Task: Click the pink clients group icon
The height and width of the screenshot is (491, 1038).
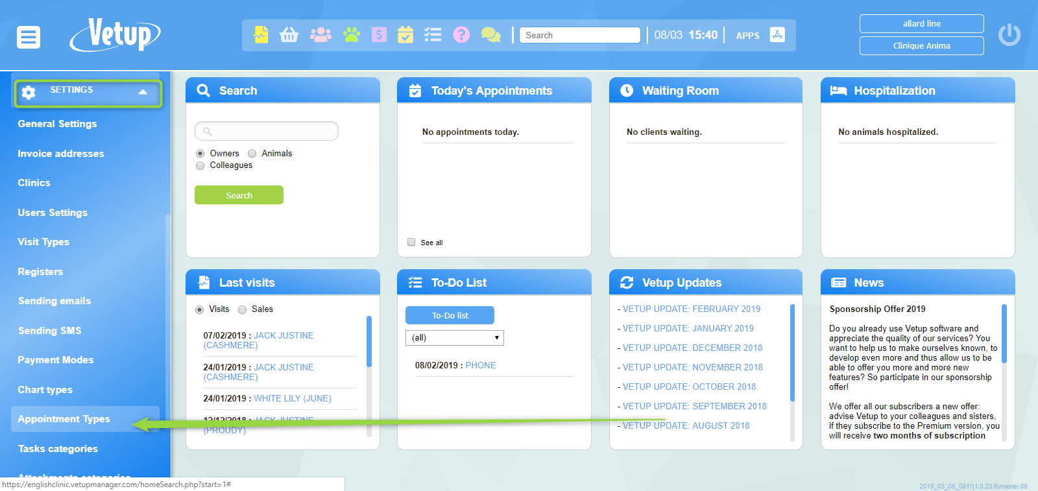Action: point(320,34)
